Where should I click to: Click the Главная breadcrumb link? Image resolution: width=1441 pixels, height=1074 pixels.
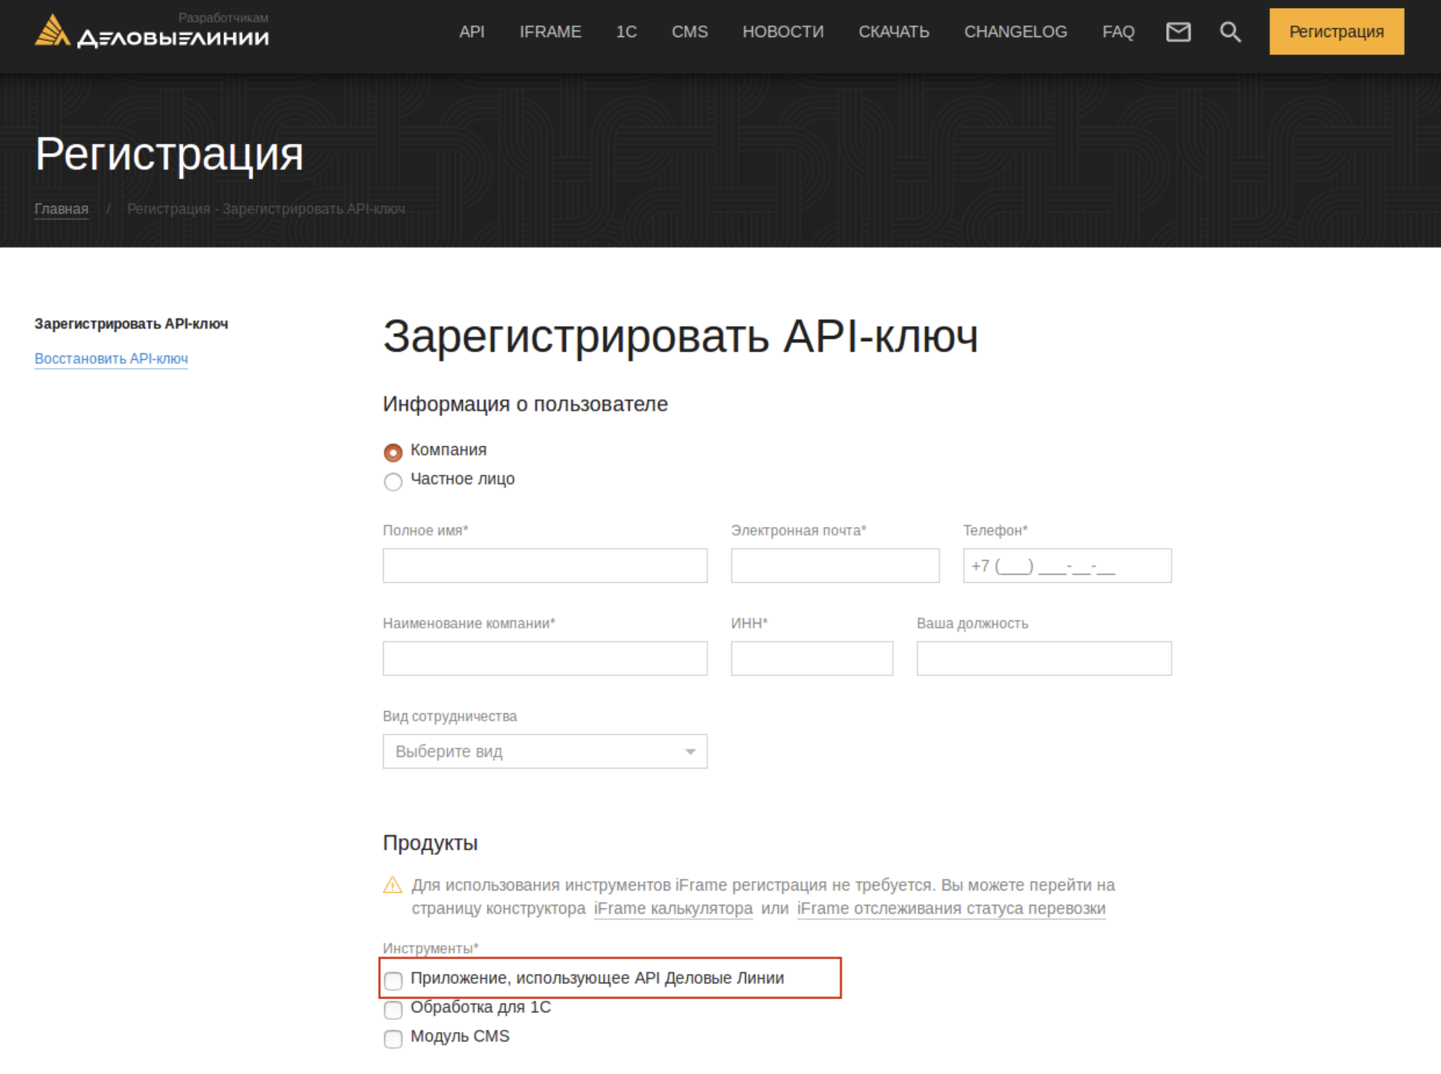point(62,209)
